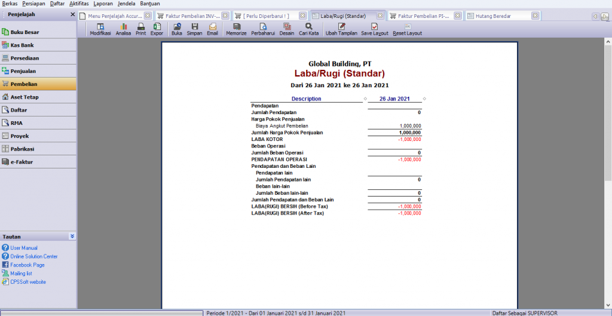Open the User Manual link

(24, 248)
